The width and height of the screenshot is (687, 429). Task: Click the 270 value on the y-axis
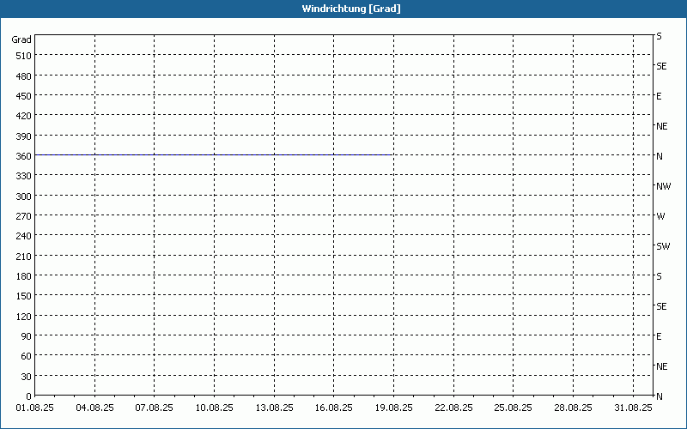[24, 216]
